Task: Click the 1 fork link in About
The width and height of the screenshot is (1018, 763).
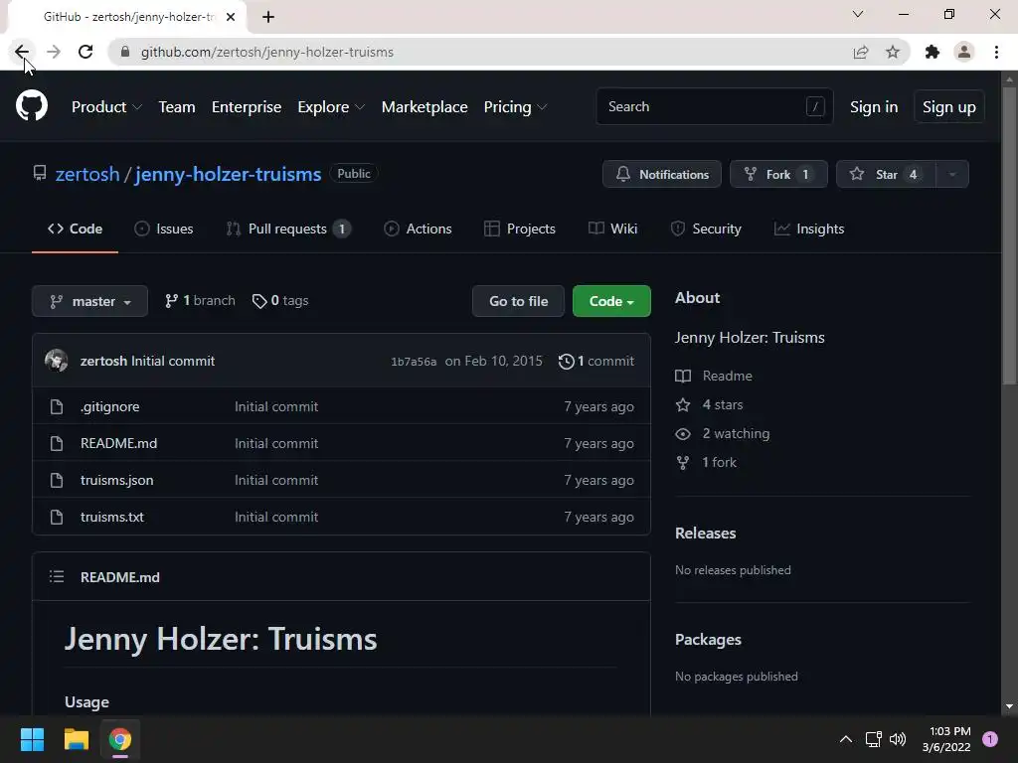Action: click(720, 462)
